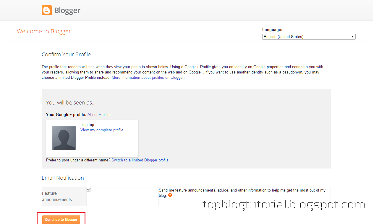Open More information about profiles on Blogger link

(x=148, y=78)
